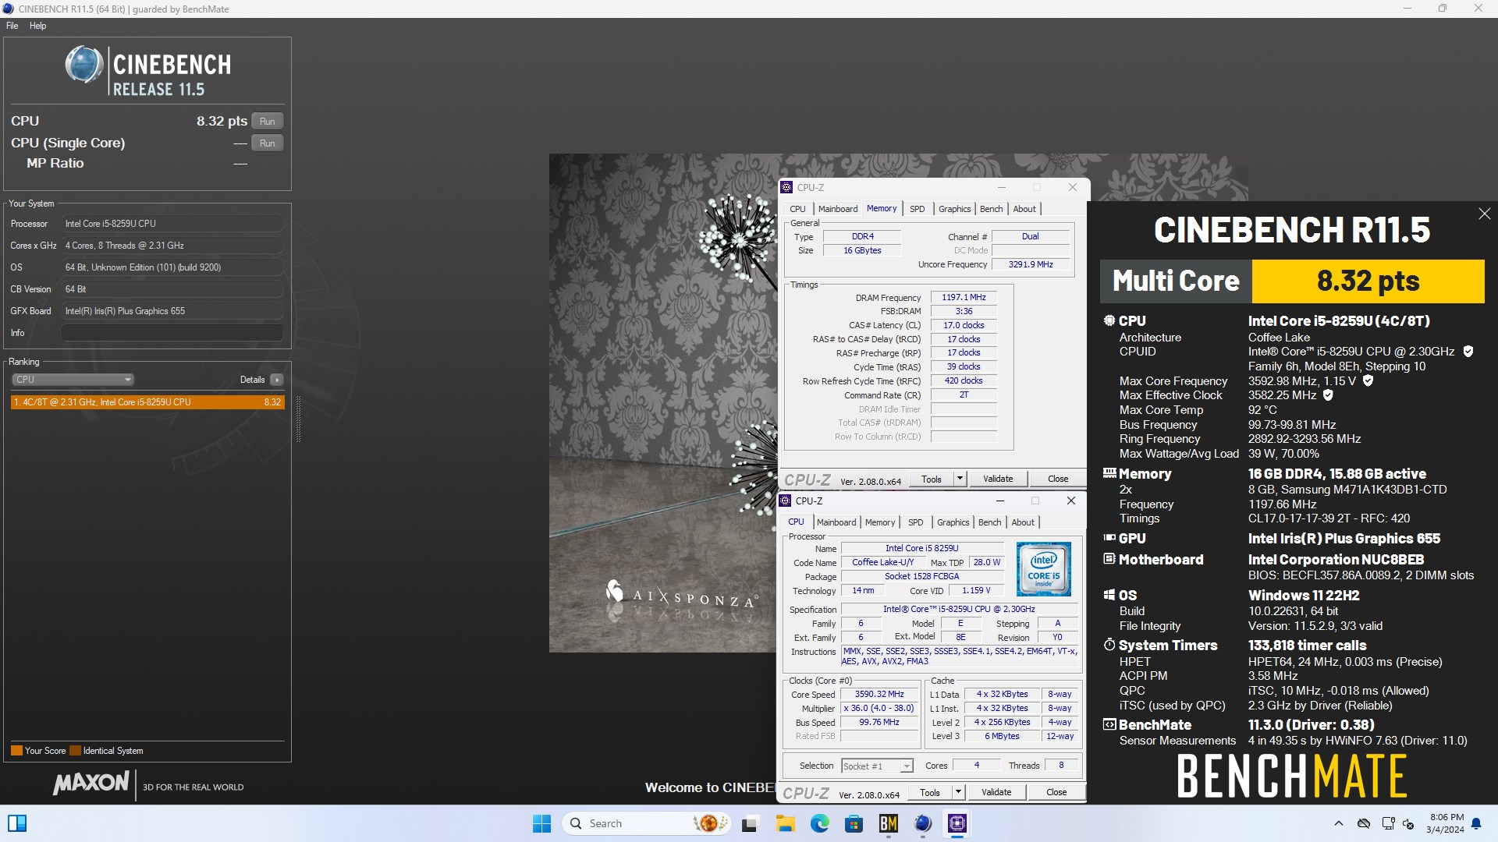Click the CPUID verified shield icon
Image resolution: width=1498 pixels, height=842 pixels.
(1468, 352)
